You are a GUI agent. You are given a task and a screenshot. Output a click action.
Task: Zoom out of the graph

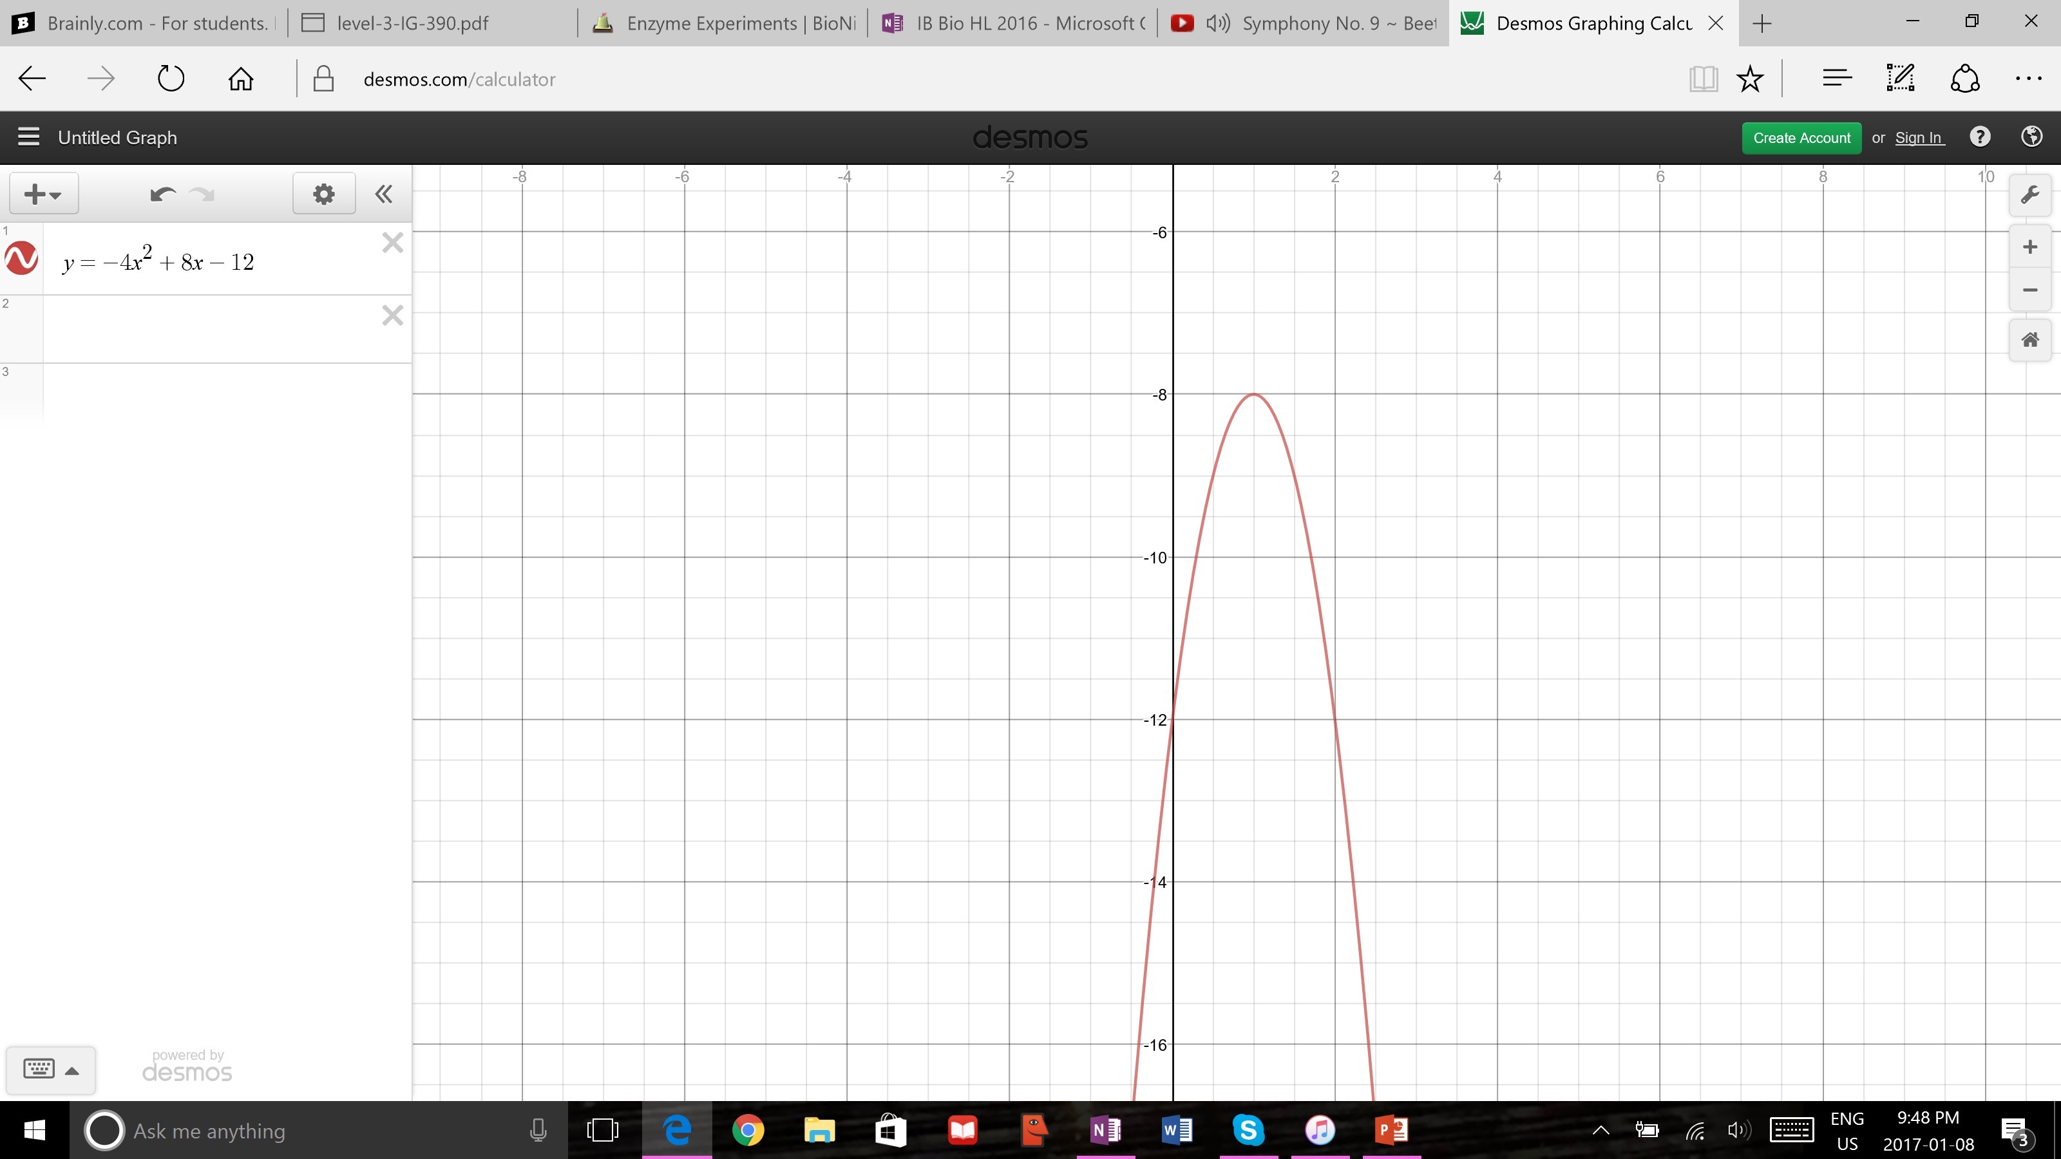tap(2030, 290)
